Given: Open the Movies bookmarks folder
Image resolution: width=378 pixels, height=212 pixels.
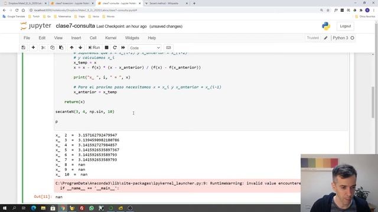Looking at the screenshot, I should point(109,16).
